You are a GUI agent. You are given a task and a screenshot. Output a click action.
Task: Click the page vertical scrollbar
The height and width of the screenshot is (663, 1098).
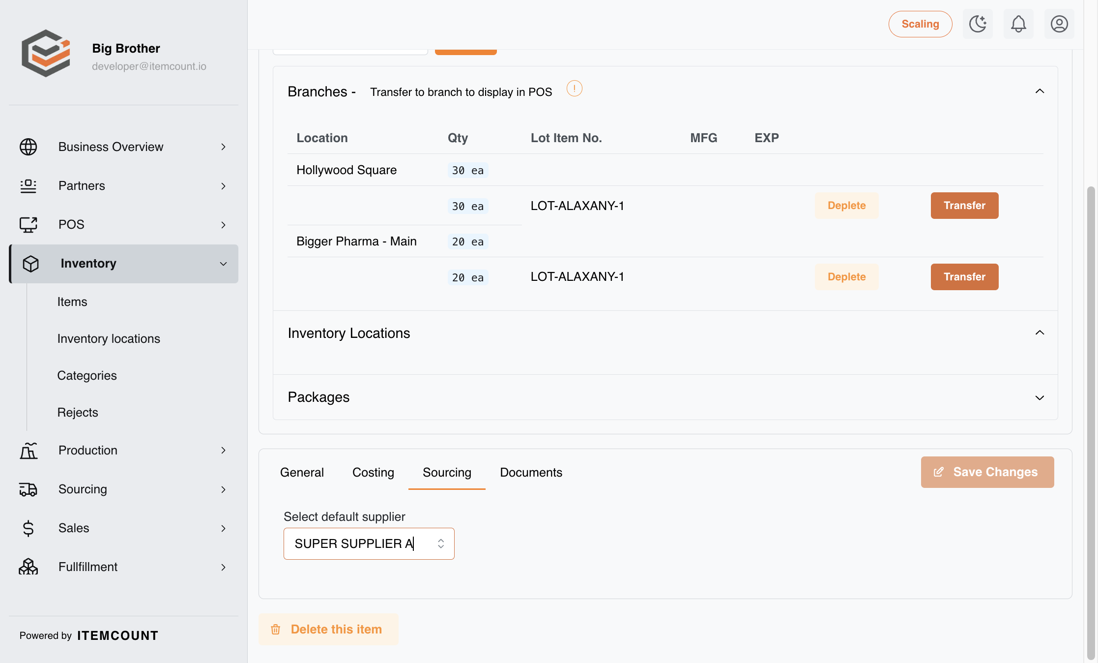tap(1091, 423)
